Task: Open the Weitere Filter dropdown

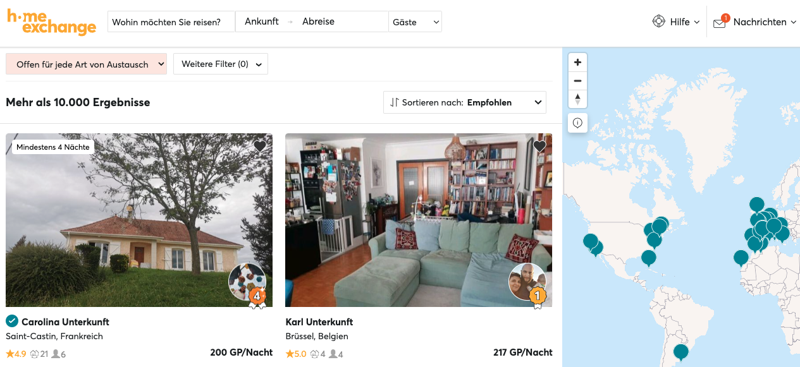Action: click(x=221, y=64)
